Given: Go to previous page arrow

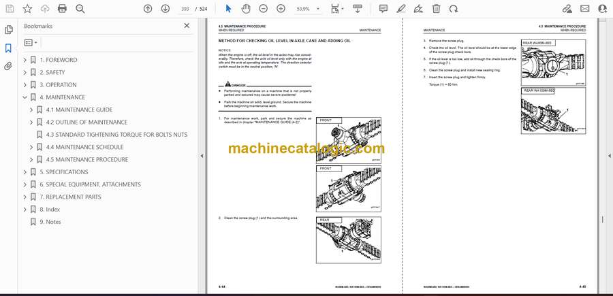Looking at the screenshot, I should [148, 9].
